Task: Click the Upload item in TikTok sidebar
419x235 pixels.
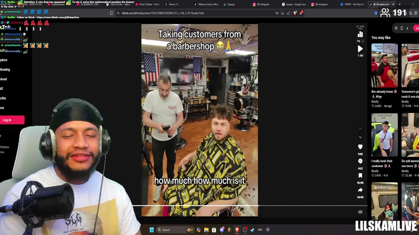Action: click(x=3, y=79)
